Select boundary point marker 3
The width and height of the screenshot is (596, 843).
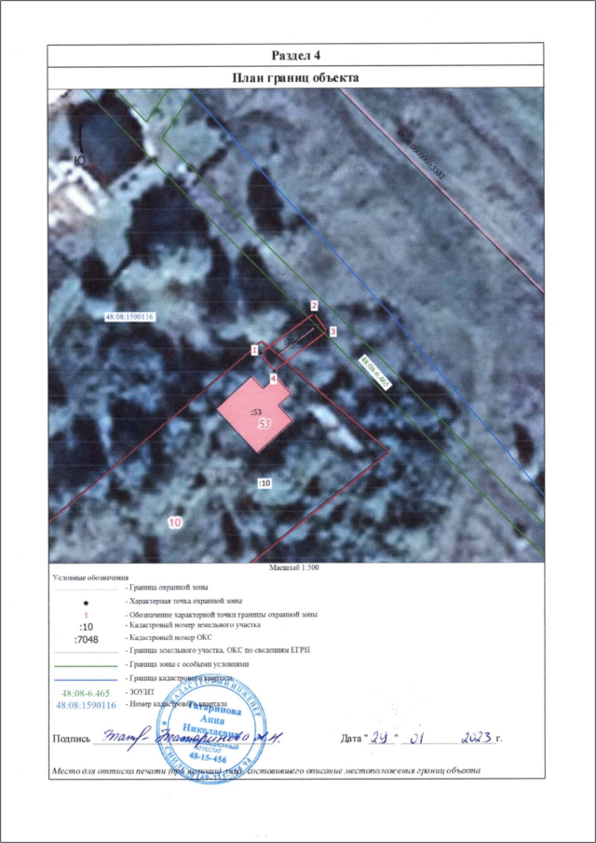tap(332, 331)
